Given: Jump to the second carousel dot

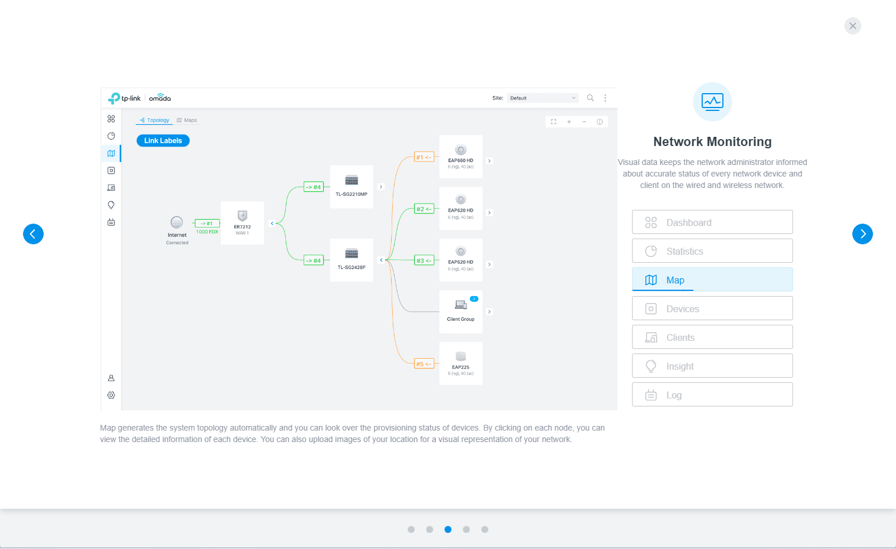Looking at the screenshot, I should [x=430, y=529].
